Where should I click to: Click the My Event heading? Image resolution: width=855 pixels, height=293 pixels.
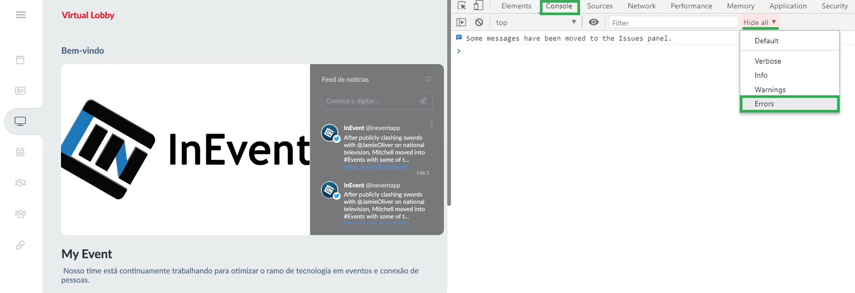click(x=87, y=254)
